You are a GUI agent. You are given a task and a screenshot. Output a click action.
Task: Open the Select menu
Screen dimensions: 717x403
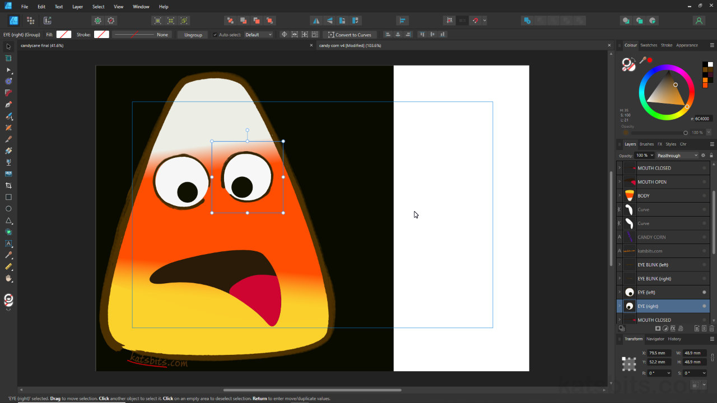pos(98,7)
